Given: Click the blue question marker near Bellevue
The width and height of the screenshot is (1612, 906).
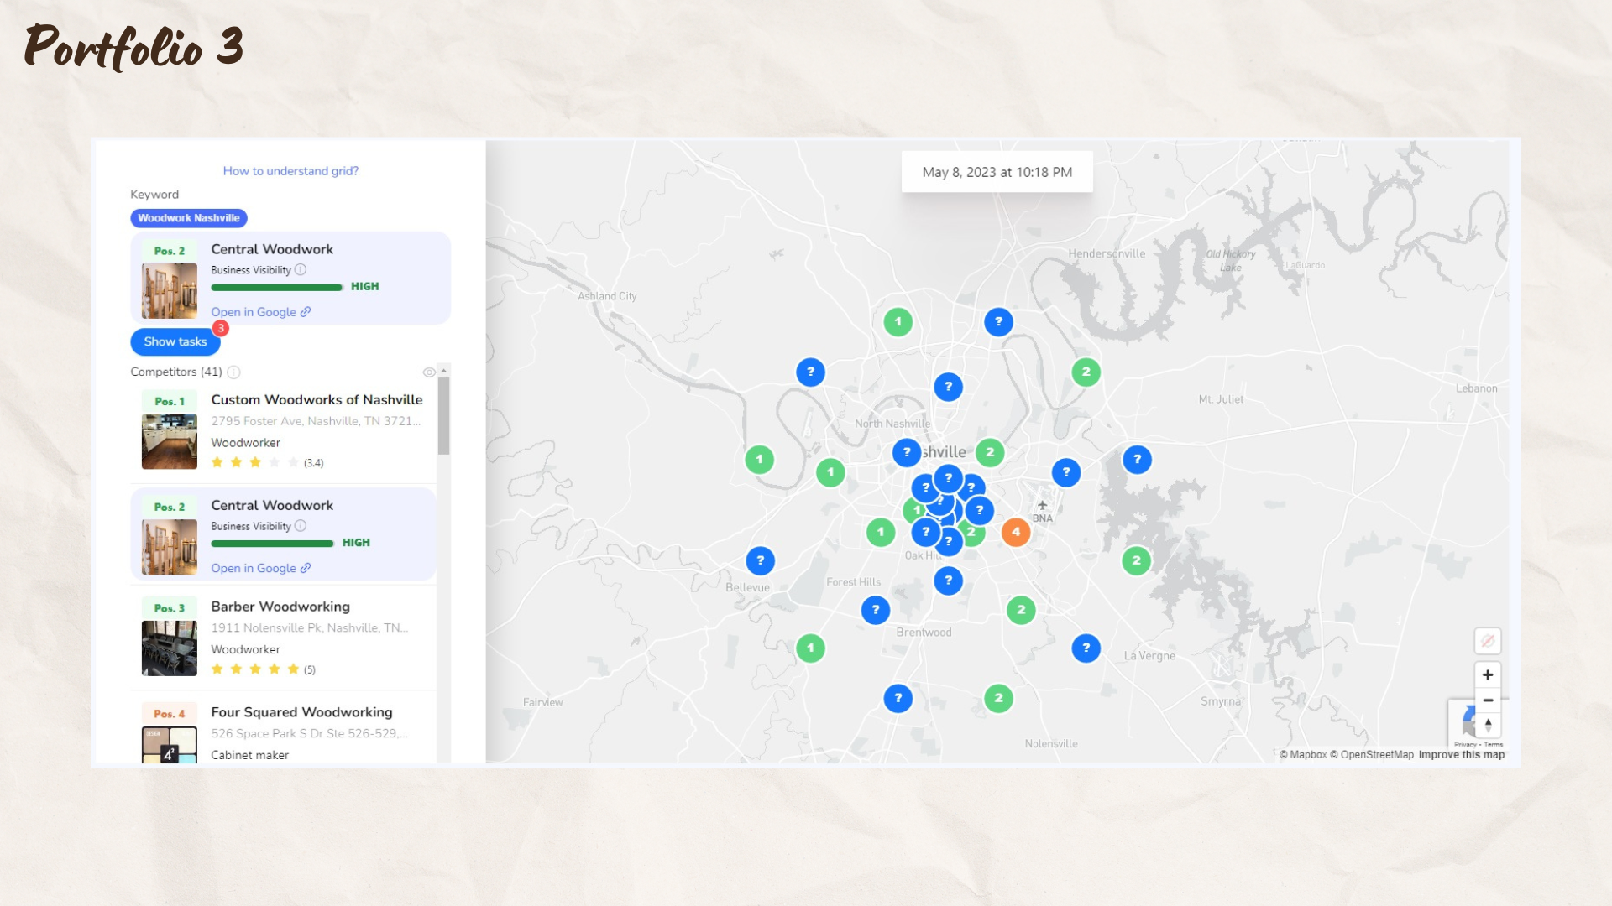Looking at the screenshot, I should pyautogui.click(x=760, y=561).
